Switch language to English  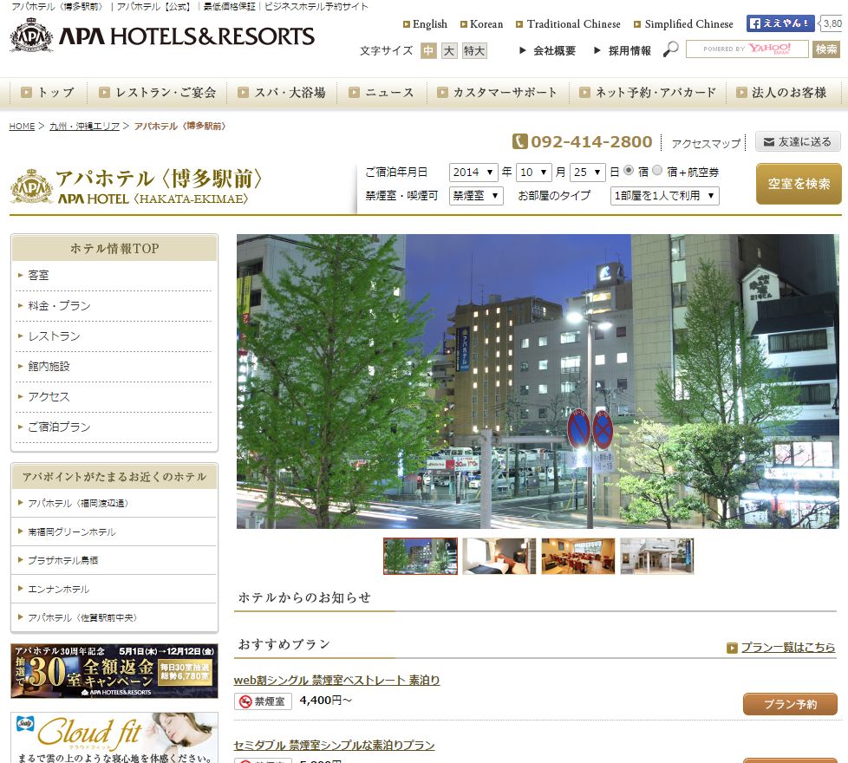pos(429,24)
